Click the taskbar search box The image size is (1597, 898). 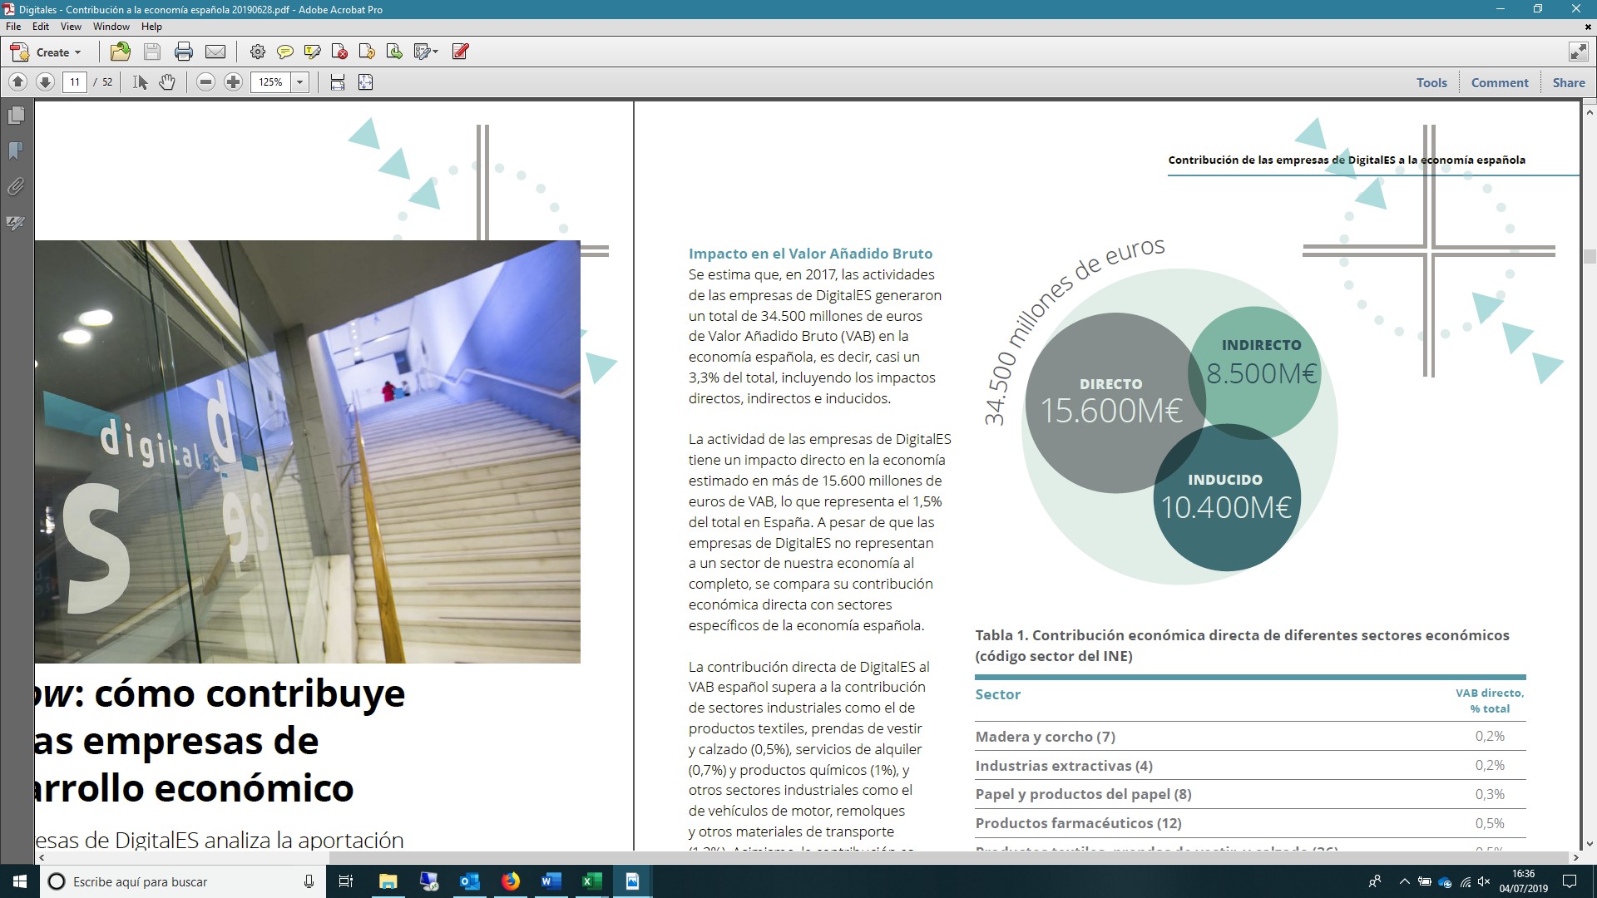183,881
